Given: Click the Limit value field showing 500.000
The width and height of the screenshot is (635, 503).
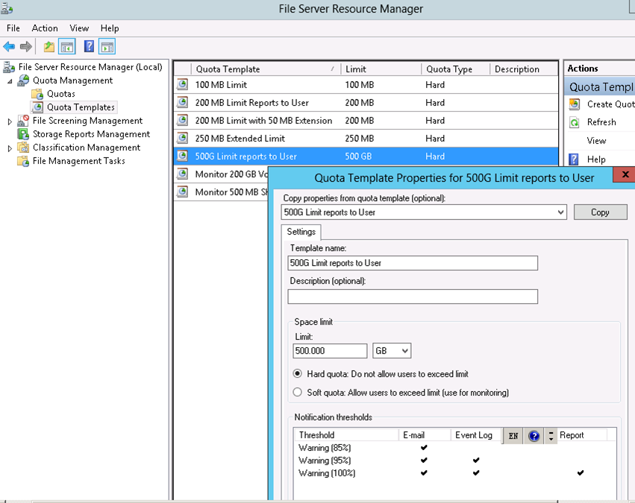Looking at the screenshot, I should (x=330, y=351).
